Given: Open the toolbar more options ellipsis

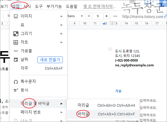Looking at the screenshot, I should click(x=115, y=16).
